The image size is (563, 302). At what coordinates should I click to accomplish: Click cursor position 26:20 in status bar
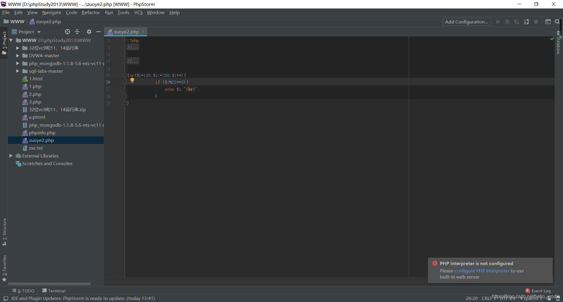pyautogui.click(x=472, y=298)
